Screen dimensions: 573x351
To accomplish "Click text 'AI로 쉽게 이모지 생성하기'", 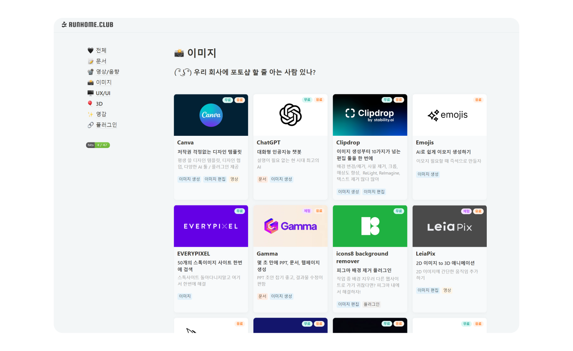I will (x=443, y=152).
